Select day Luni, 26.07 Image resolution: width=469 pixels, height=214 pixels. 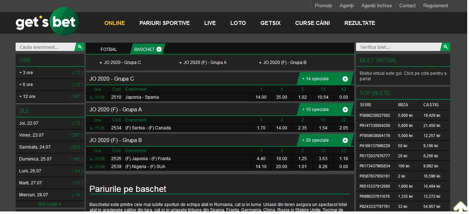50,171
